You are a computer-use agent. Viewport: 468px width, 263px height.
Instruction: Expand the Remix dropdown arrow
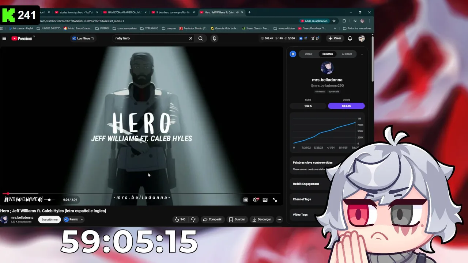point(82,220)
